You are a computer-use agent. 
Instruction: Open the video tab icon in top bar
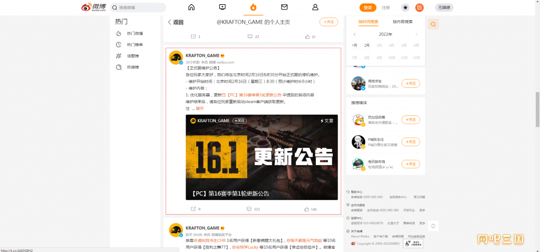(x=222, y=7)
